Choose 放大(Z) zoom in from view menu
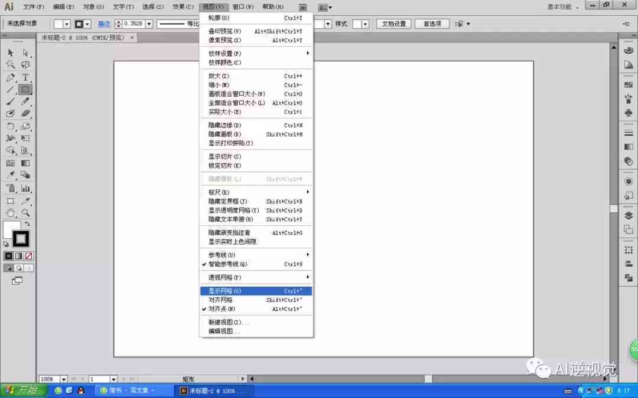This screenshot has height=398, width=638. click(256, 76)
